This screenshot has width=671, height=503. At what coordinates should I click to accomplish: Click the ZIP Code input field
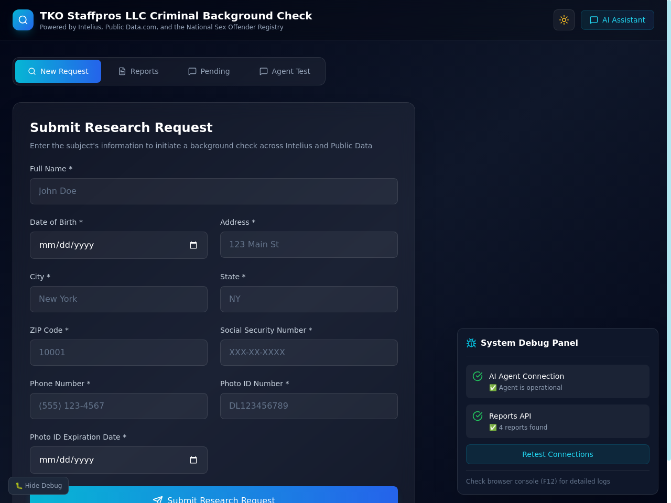pyautogui.click(x=118, y=353)
